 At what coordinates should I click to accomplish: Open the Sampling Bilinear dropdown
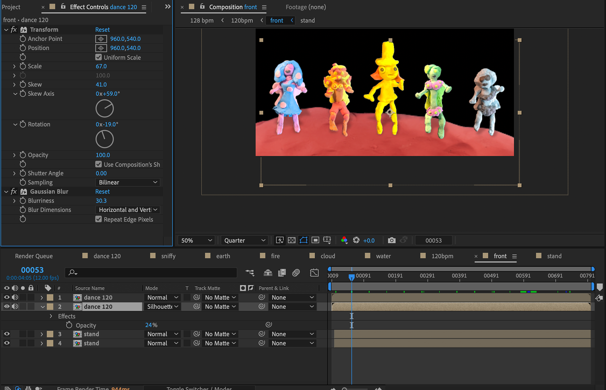(x=128, y=182)
